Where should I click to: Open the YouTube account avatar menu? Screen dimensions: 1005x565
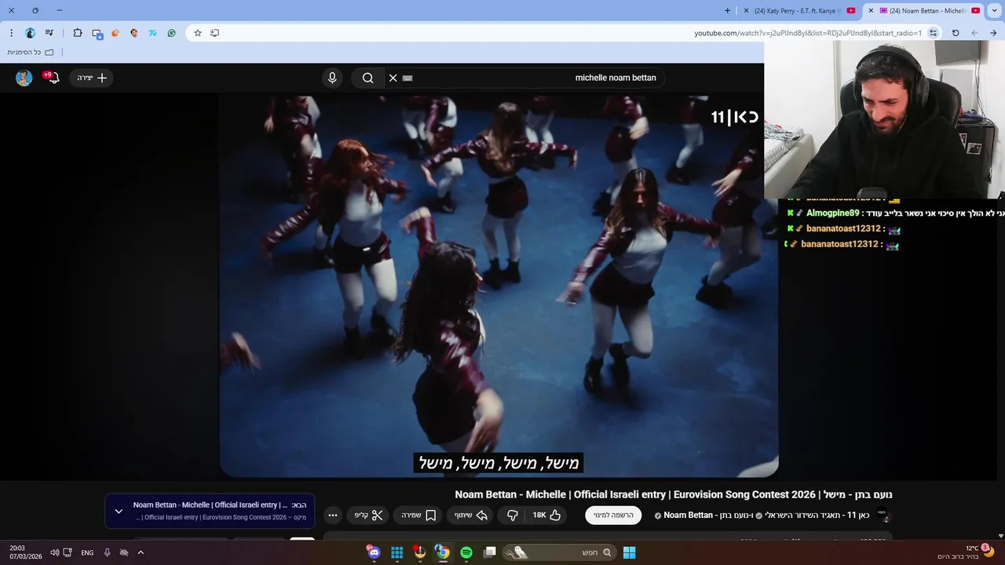[x=24, y=78]
